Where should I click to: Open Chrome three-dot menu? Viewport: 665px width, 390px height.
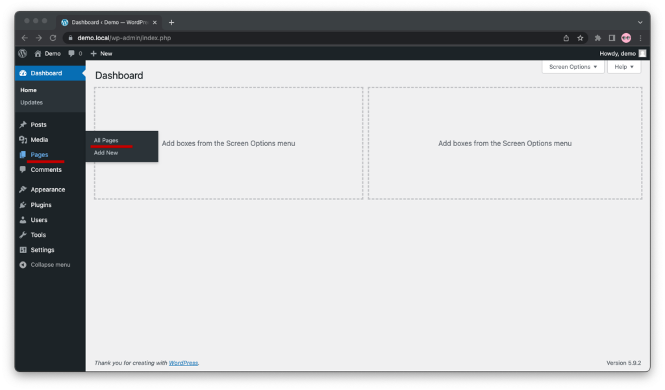pos(640,38)
